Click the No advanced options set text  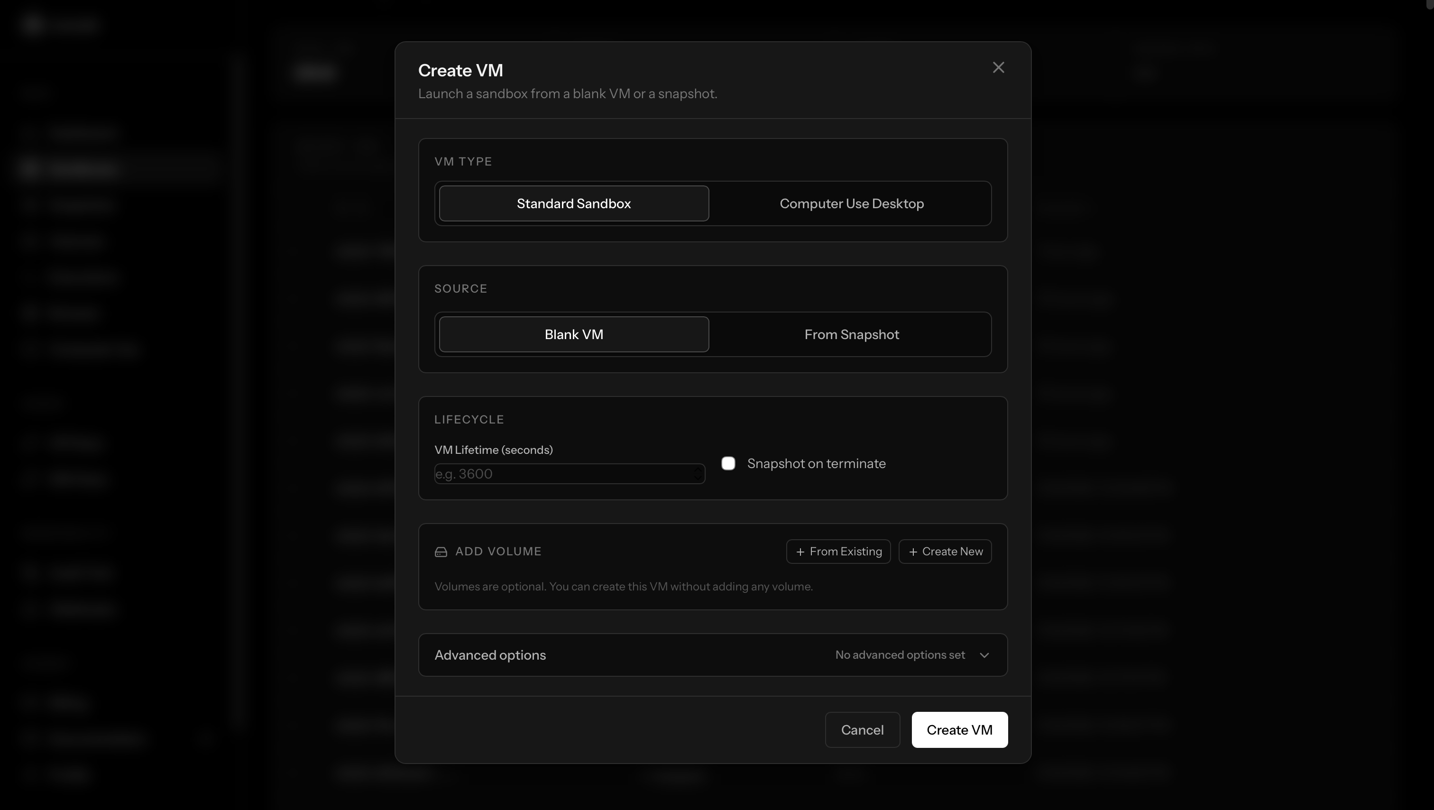point(900,655)
